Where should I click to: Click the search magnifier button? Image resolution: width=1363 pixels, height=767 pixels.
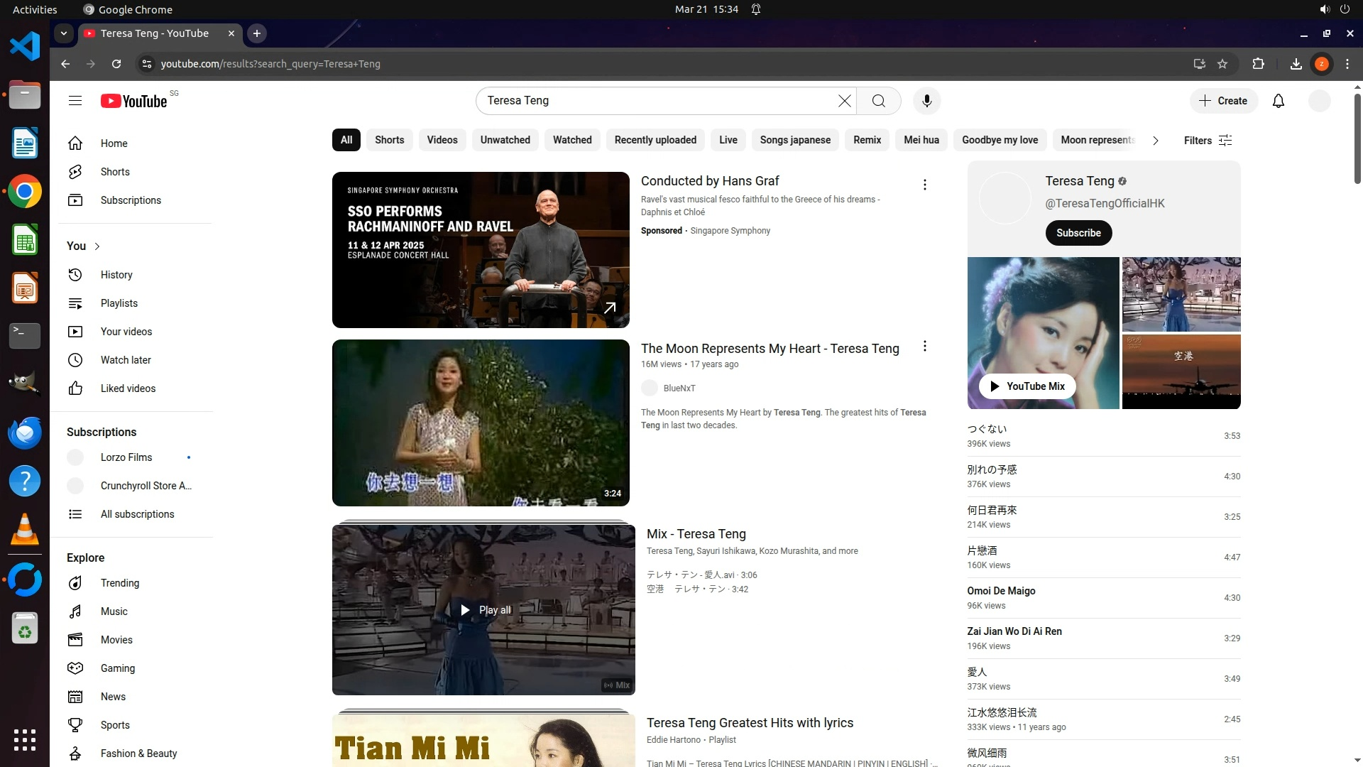point(878,101)
